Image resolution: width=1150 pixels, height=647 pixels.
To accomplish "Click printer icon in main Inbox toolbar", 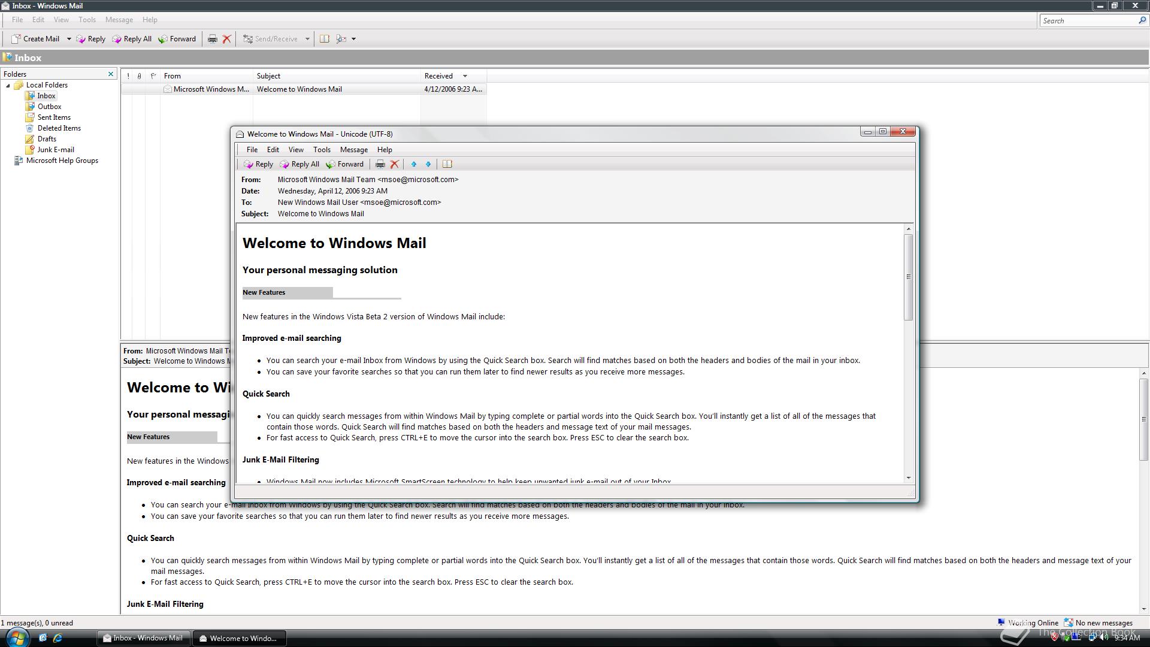I will click(x=212, y=39).
